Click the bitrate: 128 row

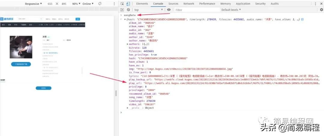pos(138,48)
